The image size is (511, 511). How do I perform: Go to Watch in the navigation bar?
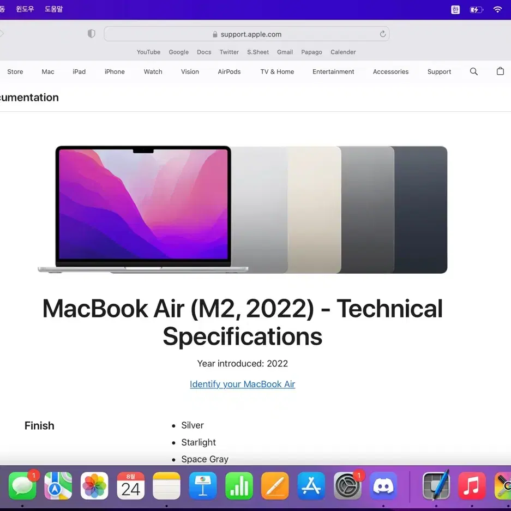153,71
